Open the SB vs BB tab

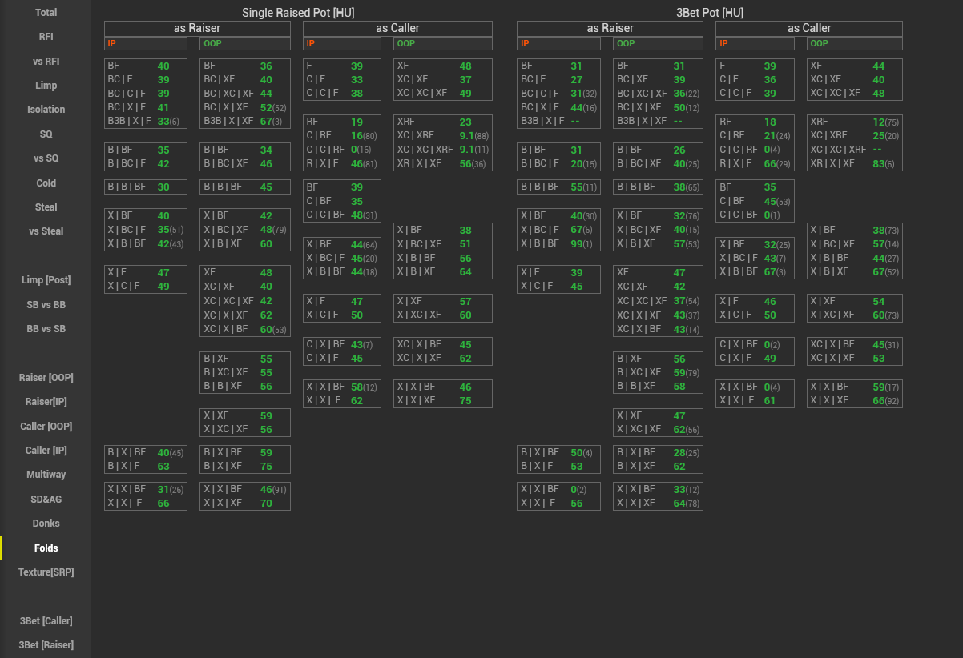tap(46, 305)
